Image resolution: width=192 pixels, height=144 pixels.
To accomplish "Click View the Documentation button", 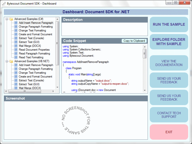I will 169,63.
